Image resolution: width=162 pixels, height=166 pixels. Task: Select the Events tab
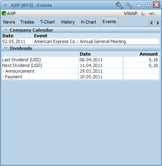109,22
